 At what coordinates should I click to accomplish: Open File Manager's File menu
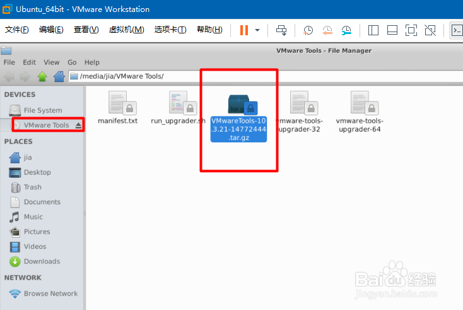[9, 62]
